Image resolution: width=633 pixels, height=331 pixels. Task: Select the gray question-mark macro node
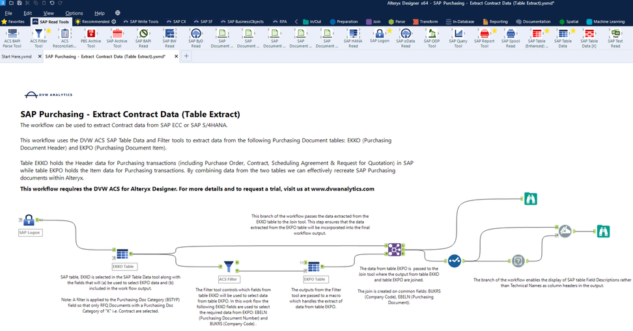(518, 261)
